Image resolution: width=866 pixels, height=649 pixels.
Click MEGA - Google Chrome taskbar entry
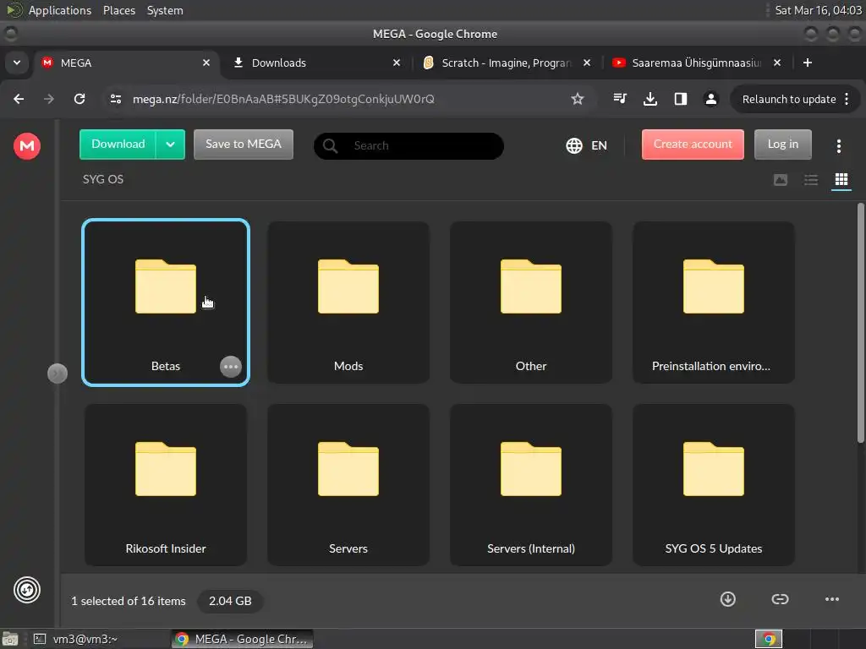[243, 639]
